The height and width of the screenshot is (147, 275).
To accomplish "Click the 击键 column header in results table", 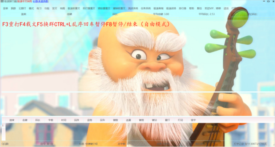I will point(25,120).
